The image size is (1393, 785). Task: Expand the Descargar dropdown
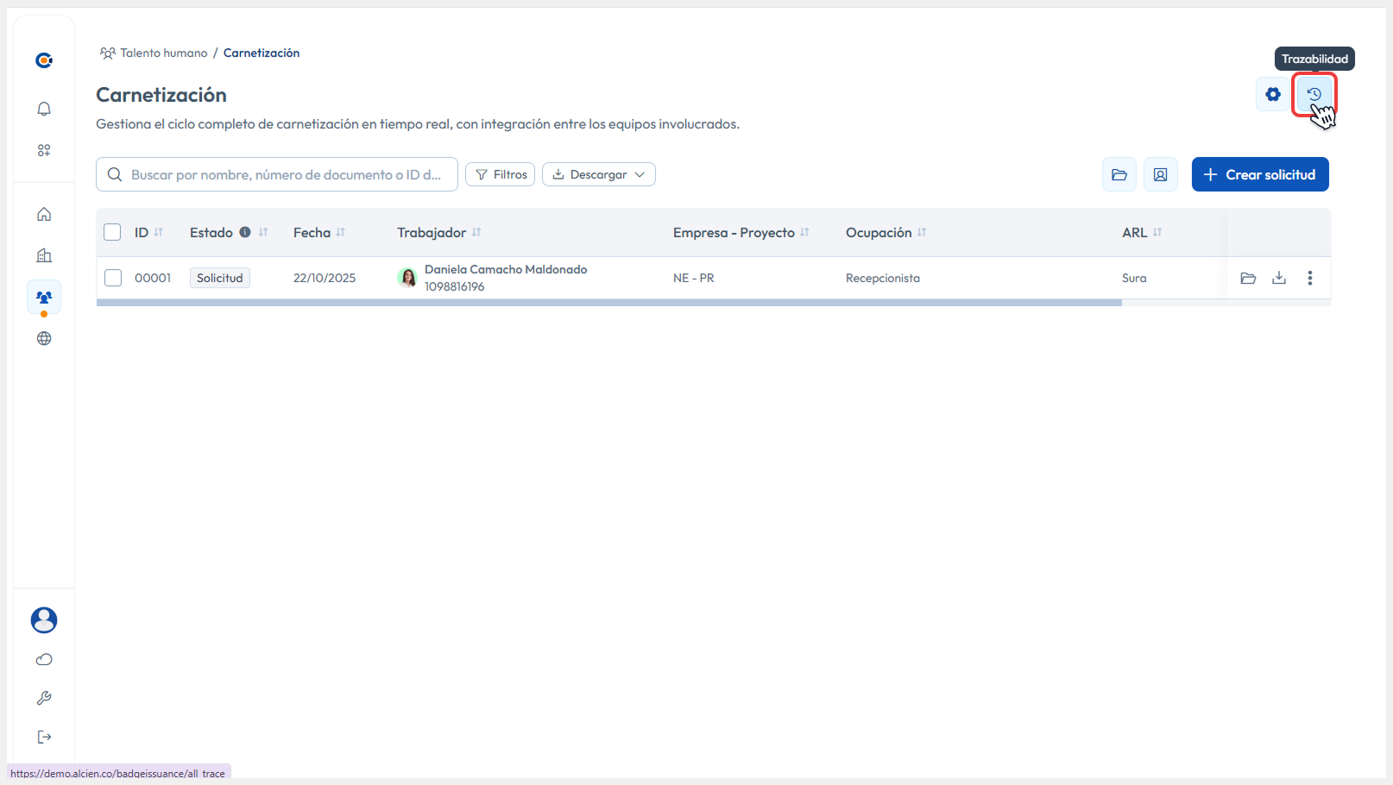599,174
